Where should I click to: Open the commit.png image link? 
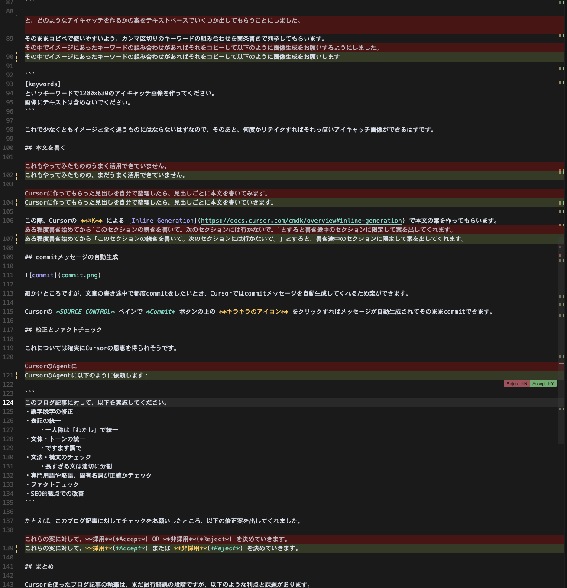80,275
